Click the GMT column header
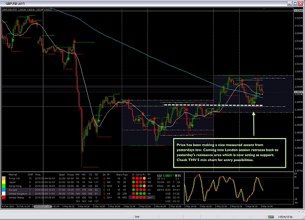This screenshot has width=305, height=220. [x=30, y=175]
